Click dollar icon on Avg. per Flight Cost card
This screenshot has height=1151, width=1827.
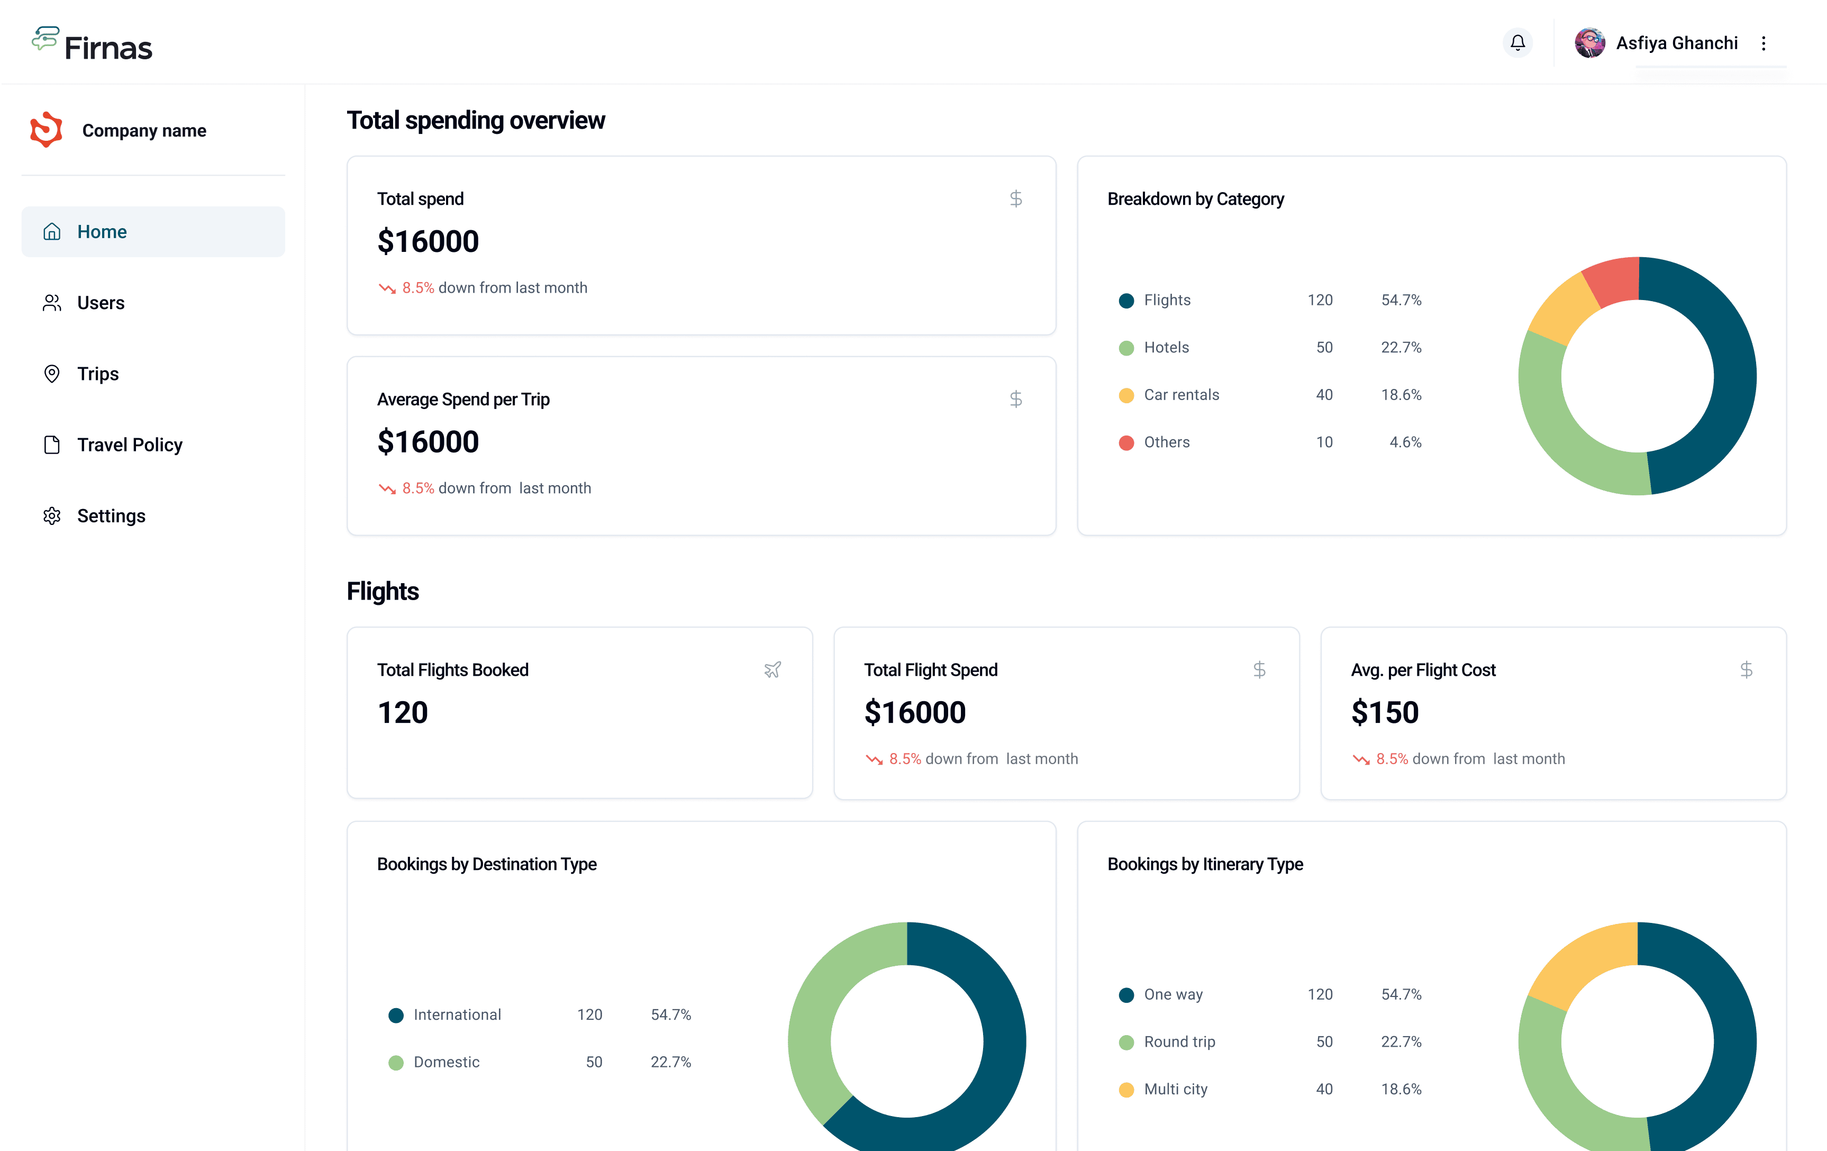[1747, 670]
